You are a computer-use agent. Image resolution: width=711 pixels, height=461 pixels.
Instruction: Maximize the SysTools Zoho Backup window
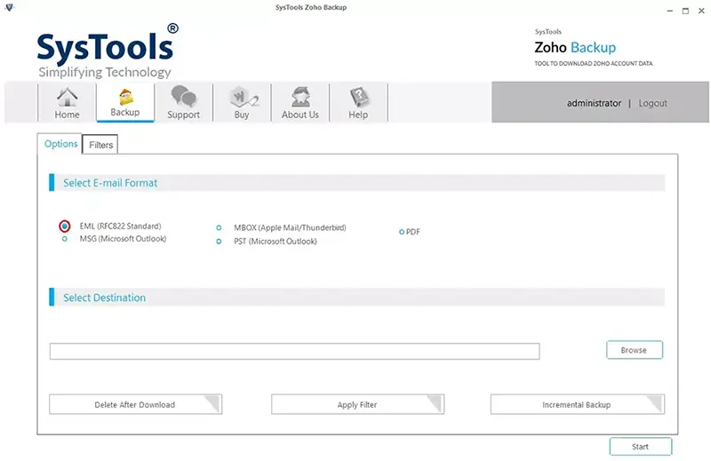(x=685, y=11)
